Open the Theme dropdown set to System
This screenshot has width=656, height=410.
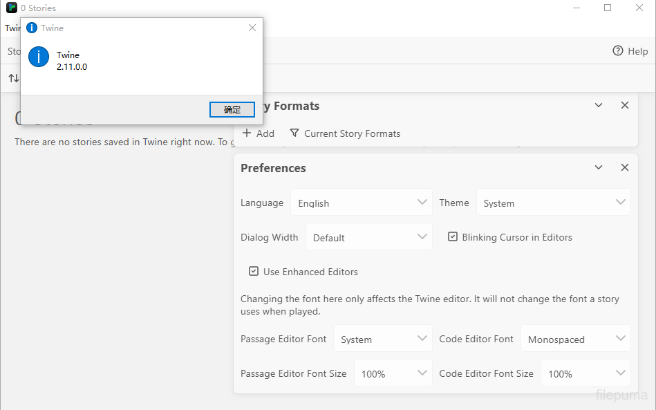(553, 203)
